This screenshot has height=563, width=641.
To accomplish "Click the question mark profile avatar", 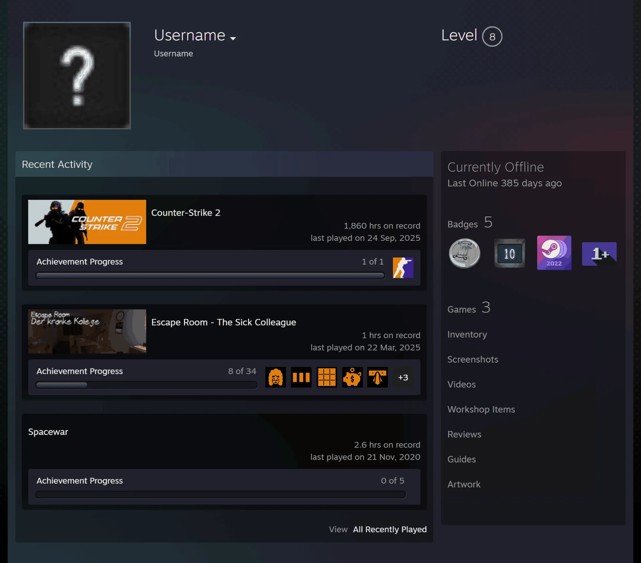I will pyautogui.click(x=77, y=75).
